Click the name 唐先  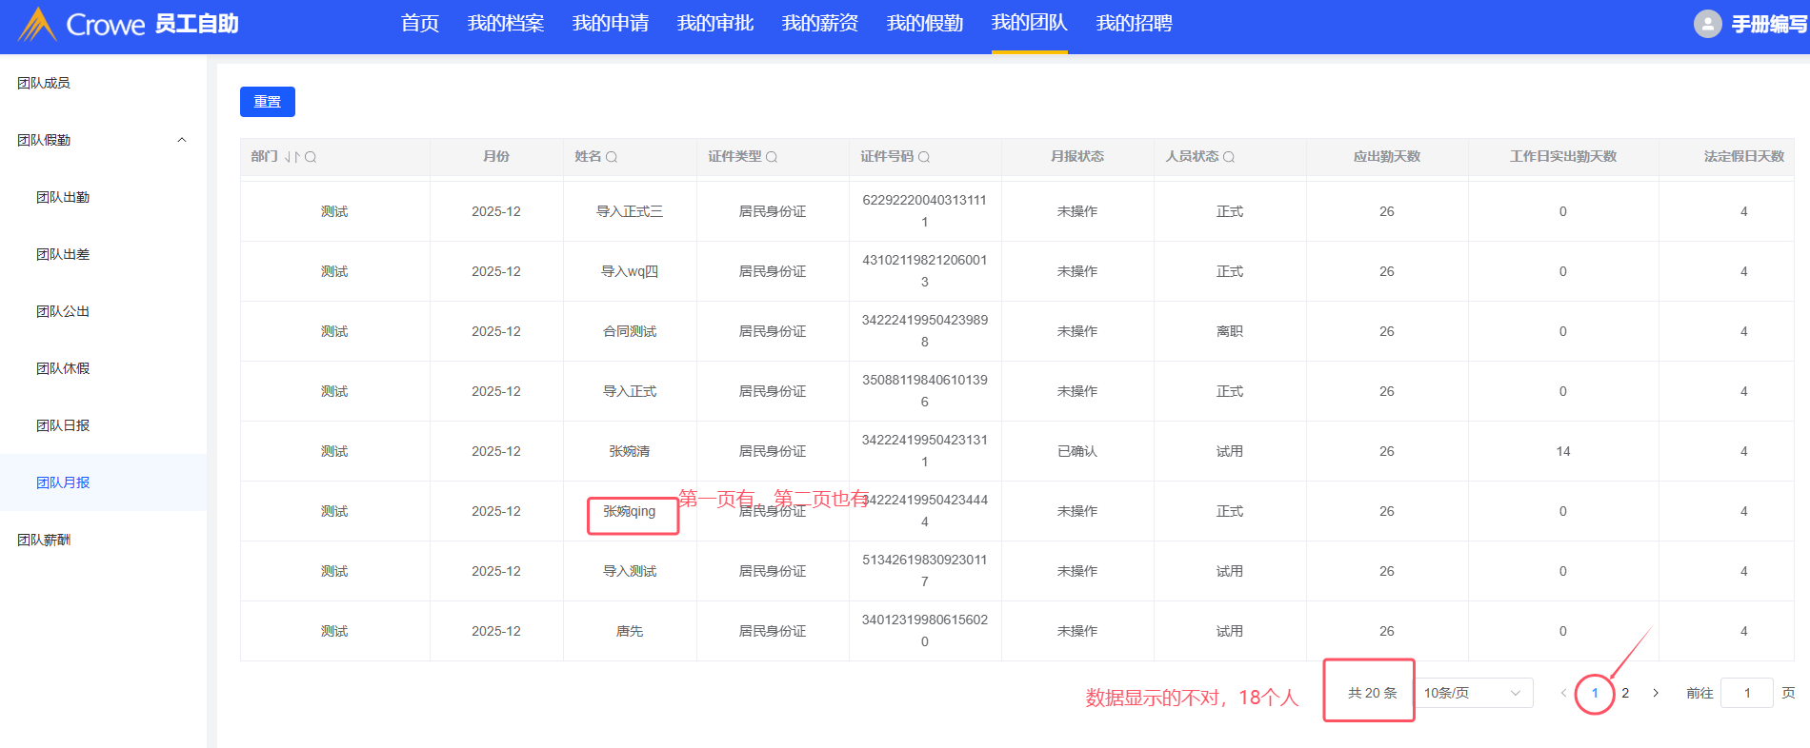pyautogui.click(x=630, y=631)
